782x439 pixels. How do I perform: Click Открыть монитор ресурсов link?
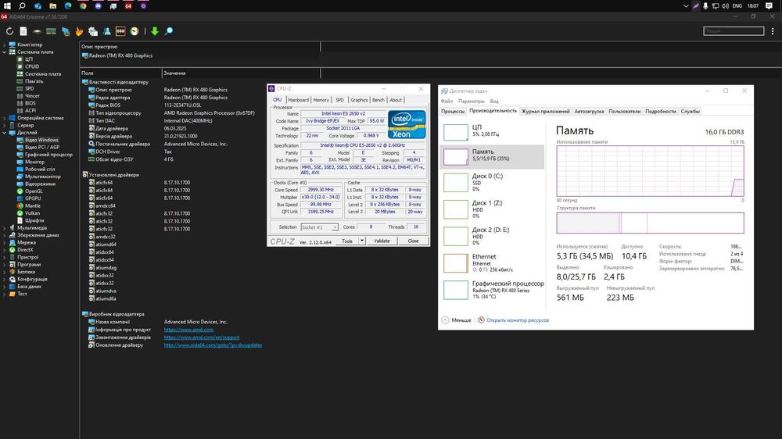[518, 320]
